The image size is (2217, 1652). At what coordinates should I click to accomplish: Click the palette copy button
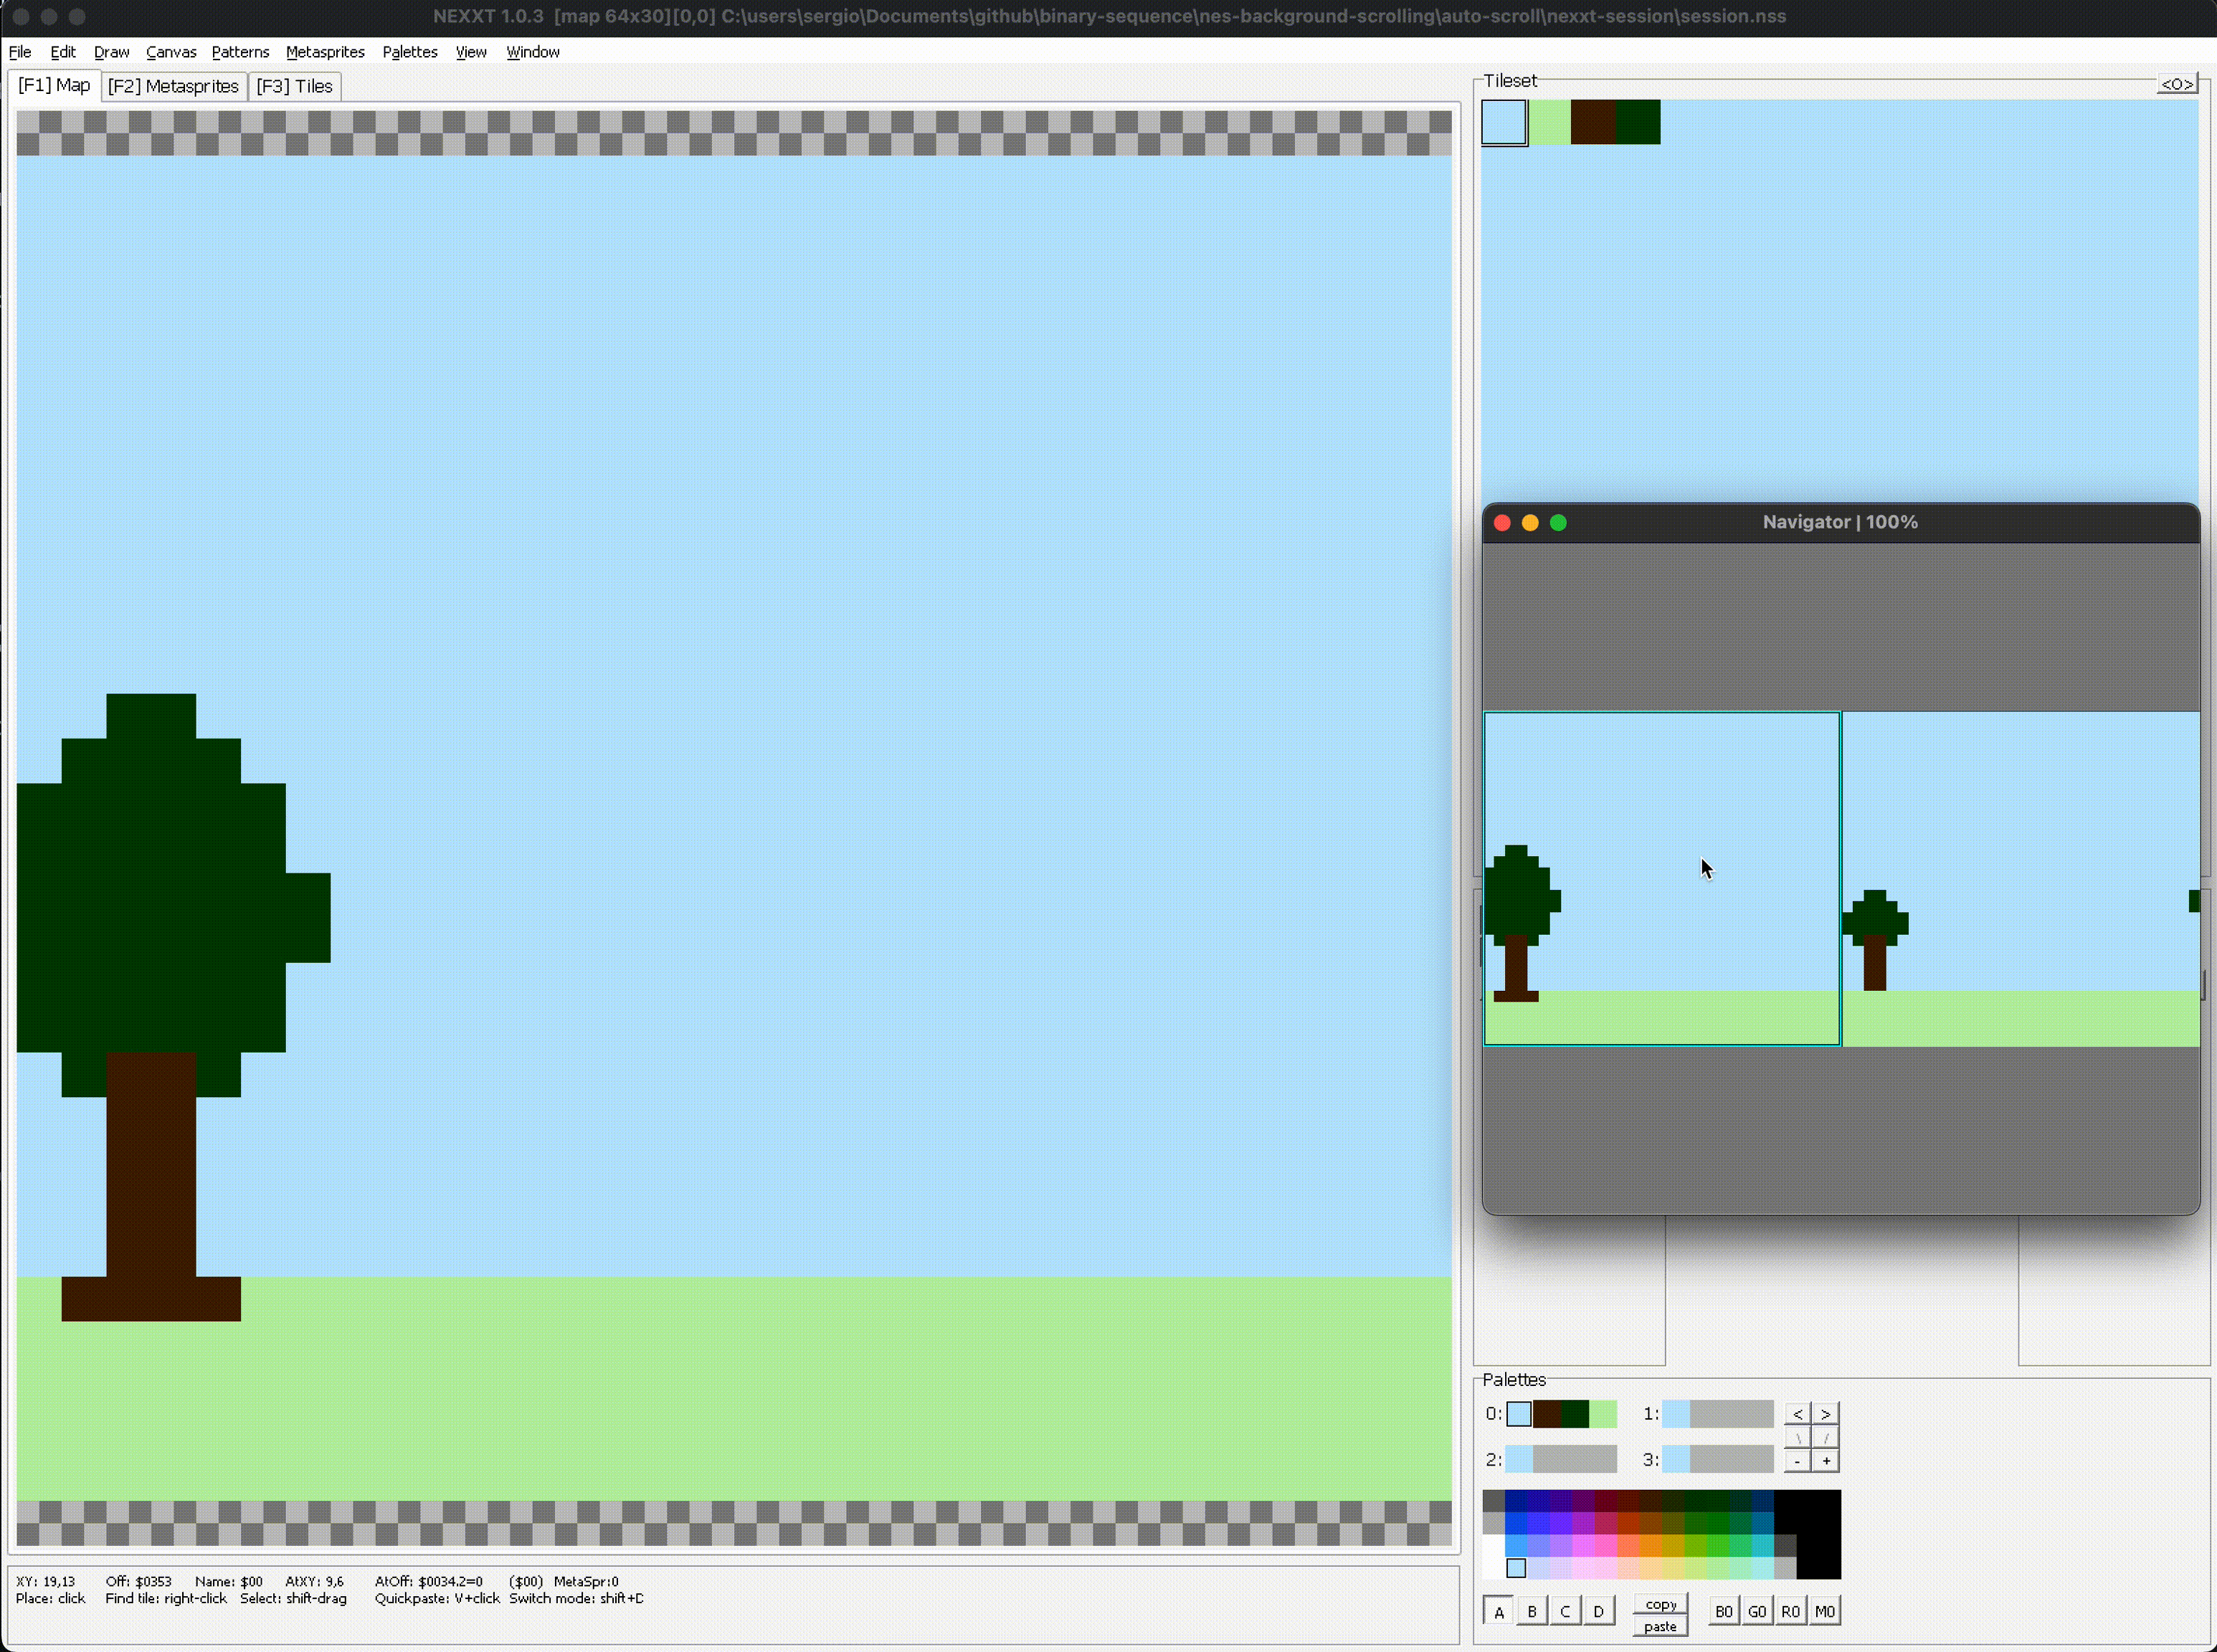click(1661, 1604)
